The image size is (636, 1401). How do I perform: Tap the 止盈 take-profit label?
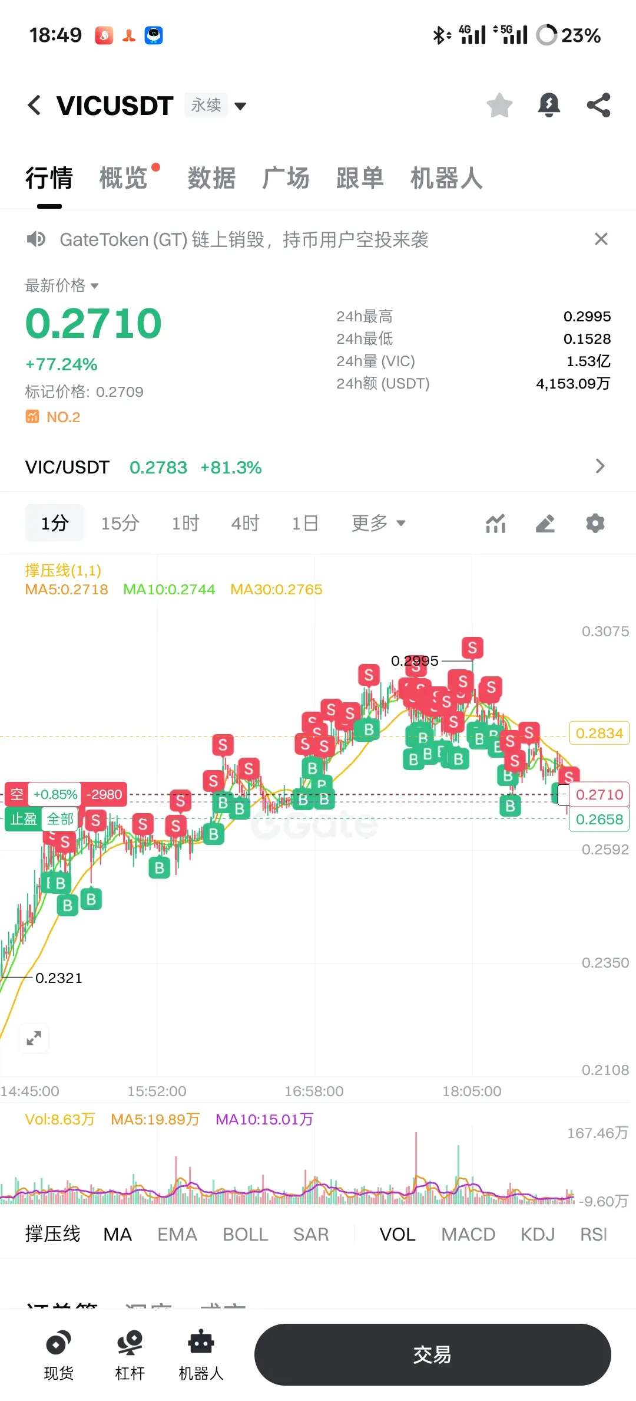click(x=24, y=819)
